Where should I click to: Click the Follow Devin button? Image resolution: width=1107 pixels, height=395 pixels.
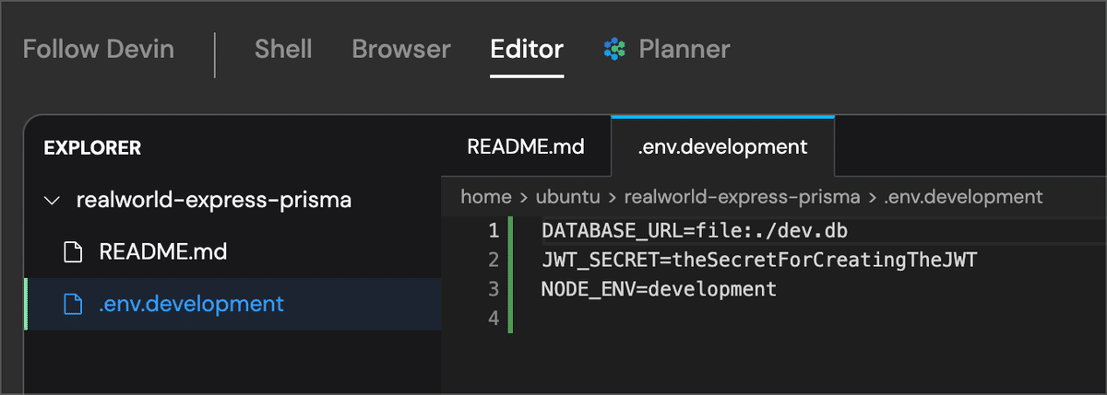pos(99,49)
